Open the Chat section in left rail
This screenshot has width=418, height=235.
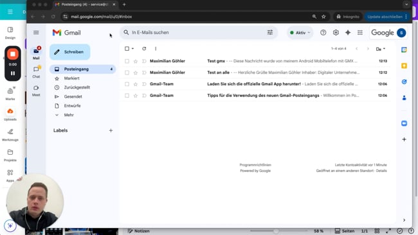pos(36,71)
